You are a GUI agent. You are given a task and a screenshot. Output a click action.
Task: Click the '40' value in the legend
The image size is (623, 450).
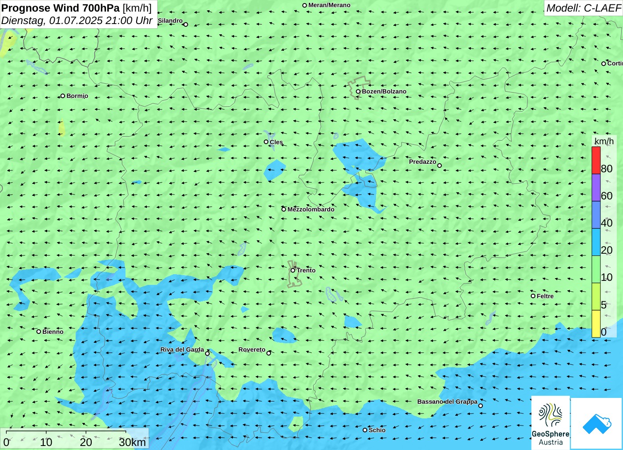607,223
